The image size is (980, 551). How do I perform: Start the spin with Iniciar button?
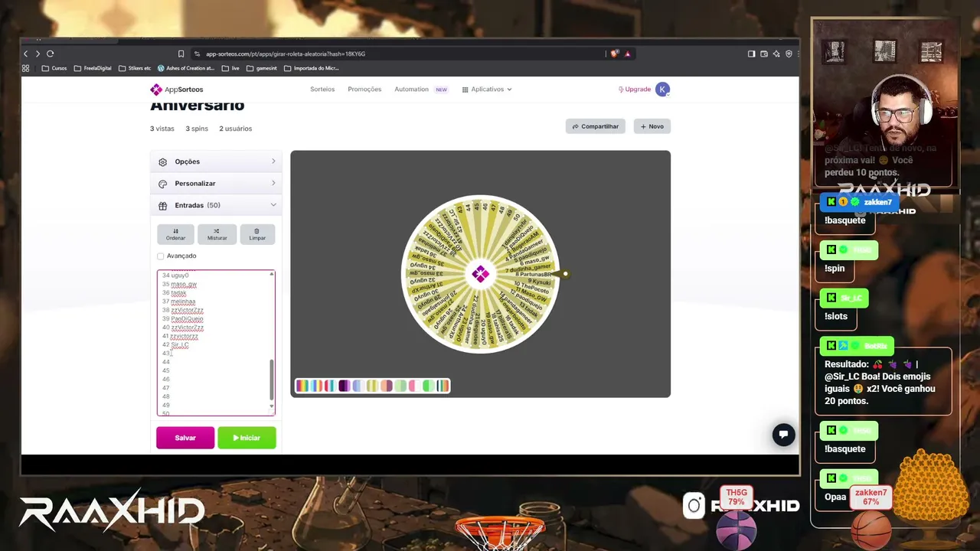coord(247,438)
